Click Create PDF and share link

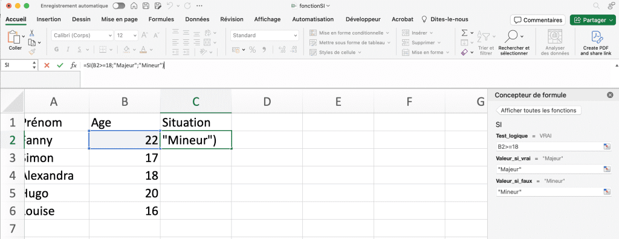(x=595, y=43)
